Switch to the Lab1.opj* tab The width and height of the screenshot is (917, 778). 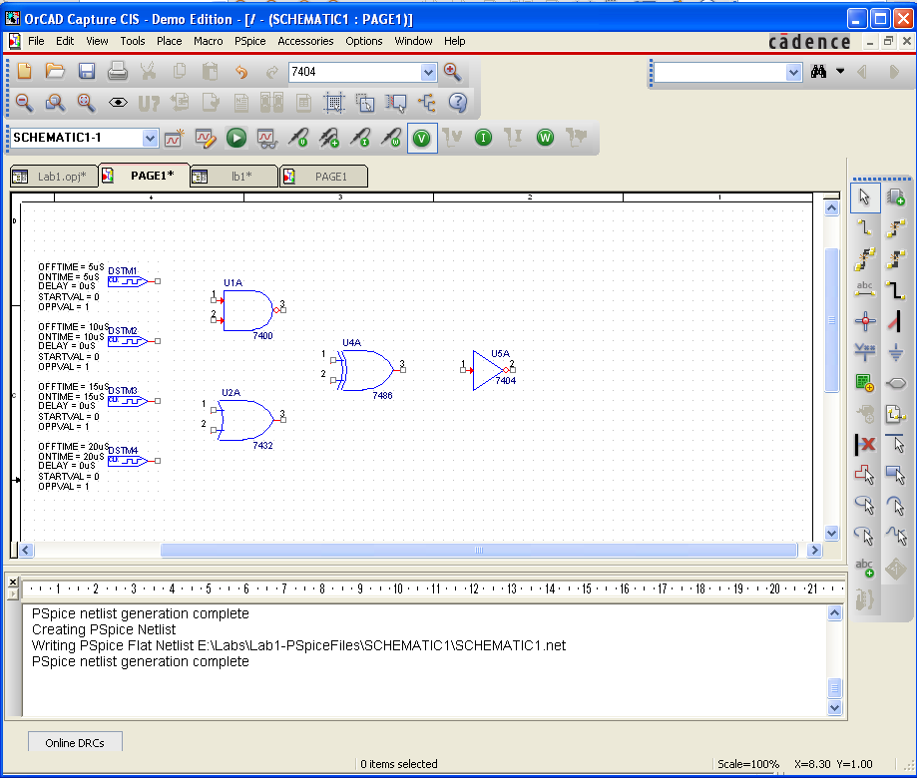click(54, 177)
